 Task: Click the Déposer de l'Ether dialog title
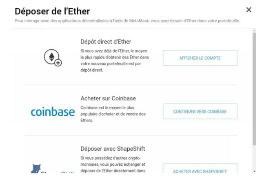[x=52, y=11]
